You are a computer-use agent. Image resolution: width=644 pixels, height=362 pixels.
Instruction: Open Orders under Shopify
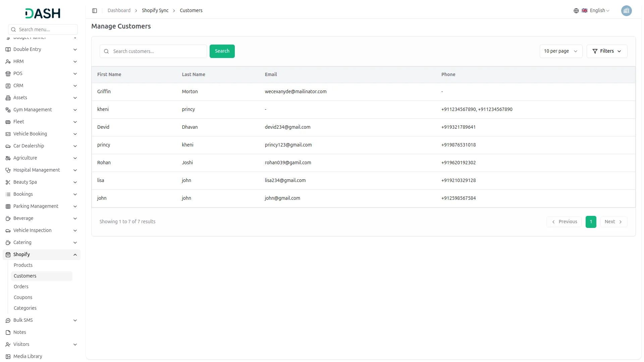click(x=21, y=287)
